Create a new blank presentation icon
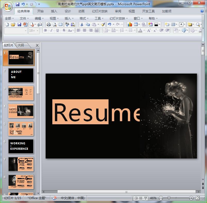This screenshot has width=207, height=203. click(7, 24)
